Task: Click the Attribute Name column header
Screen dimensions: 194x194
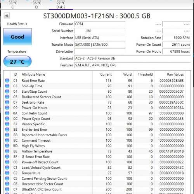Action: (x=33, y=74)
